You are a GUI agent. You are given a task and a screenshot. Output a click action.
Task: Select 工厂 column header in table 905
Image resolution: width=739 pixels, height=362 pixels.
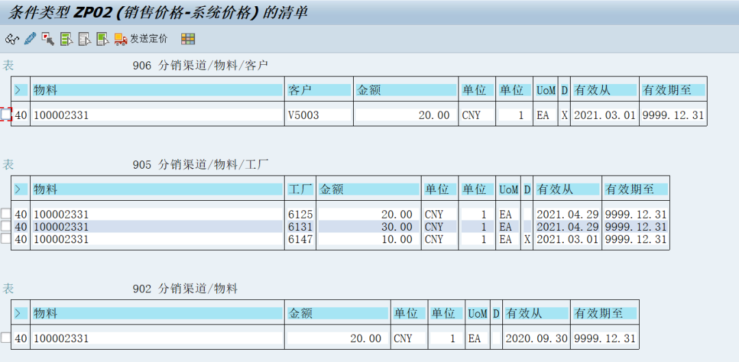tap(300, 189)
